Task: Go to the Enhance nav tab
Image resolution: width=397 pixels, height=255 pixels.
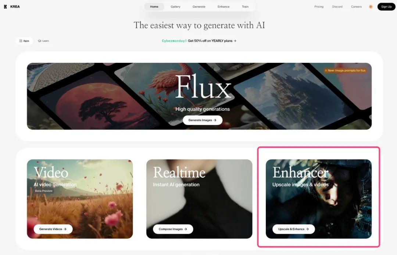Action: coord(223,7)
